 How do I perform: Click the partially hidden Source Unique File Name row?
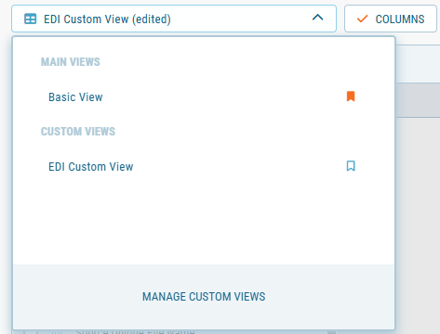pyautogui.click(x=135, y=332)
